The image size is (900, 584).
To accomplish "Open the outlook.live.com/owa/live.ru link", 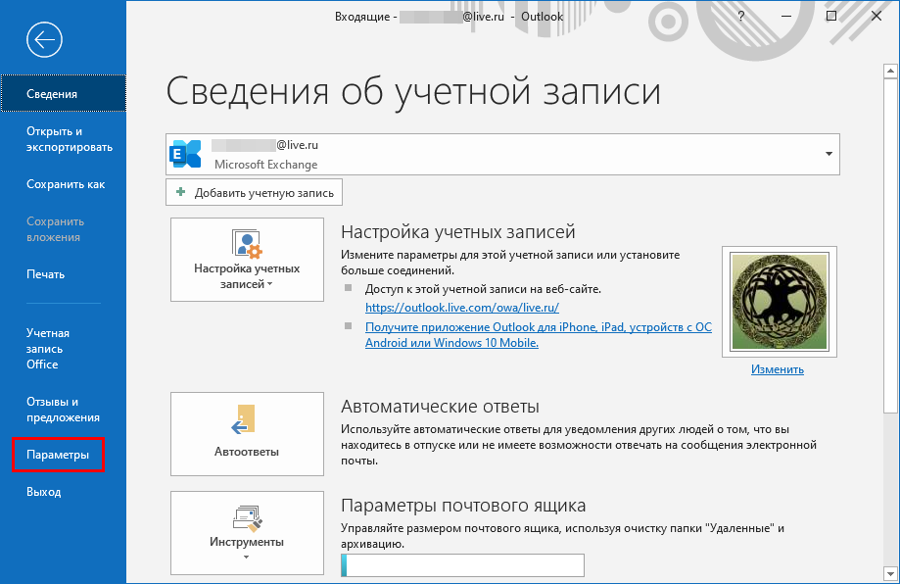I will point(462,308).
